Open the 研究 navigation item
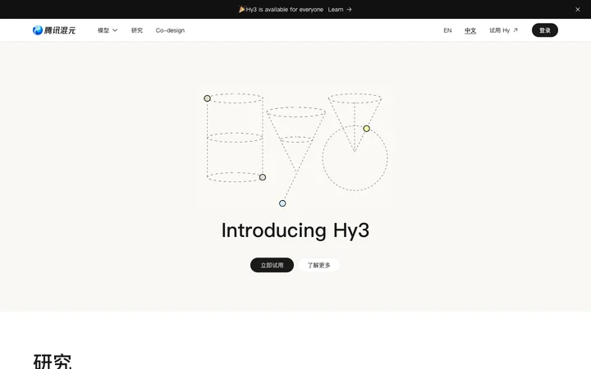The image size is (591, 369). point(137,30)
